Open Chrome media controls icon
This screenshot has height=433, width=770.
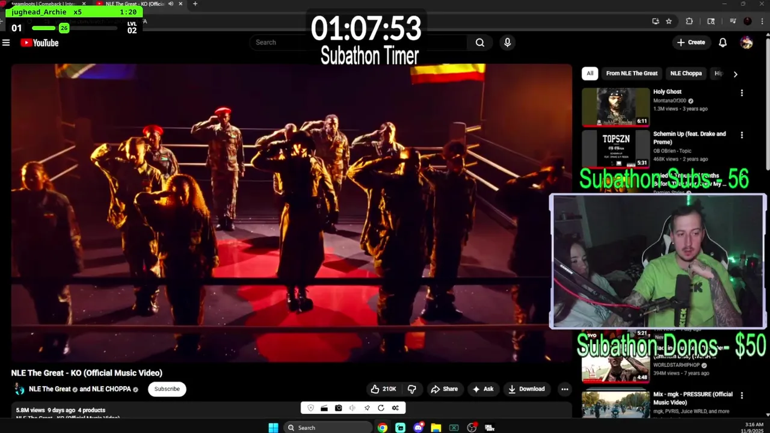(733, 21)
